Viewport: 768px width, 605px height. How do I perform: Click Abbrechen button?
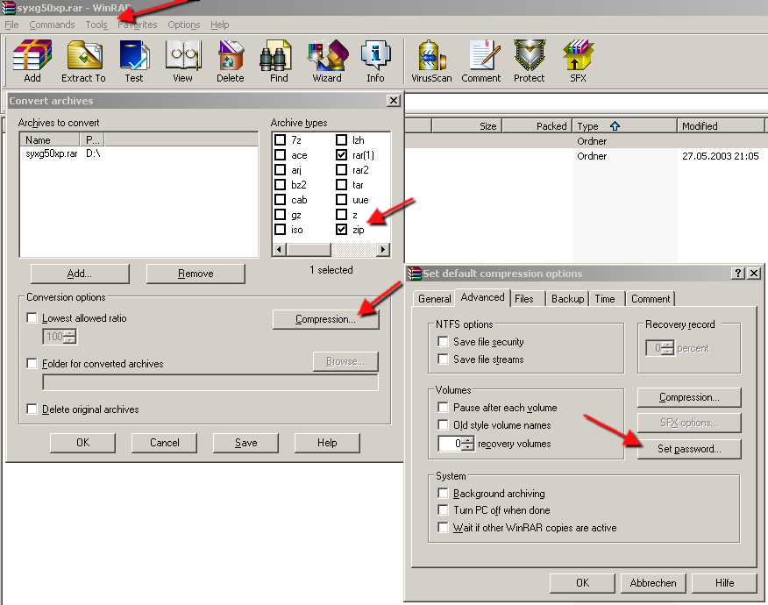(653, 583)
